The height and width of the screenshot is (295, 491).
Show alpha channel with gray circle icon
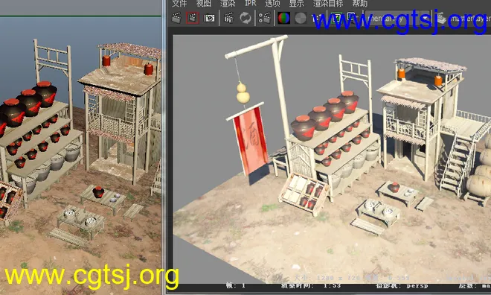click(301, 18)
